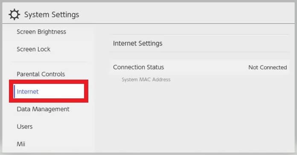
Task: Click the System MAC Address label
Action: click(x=146, y=80)
